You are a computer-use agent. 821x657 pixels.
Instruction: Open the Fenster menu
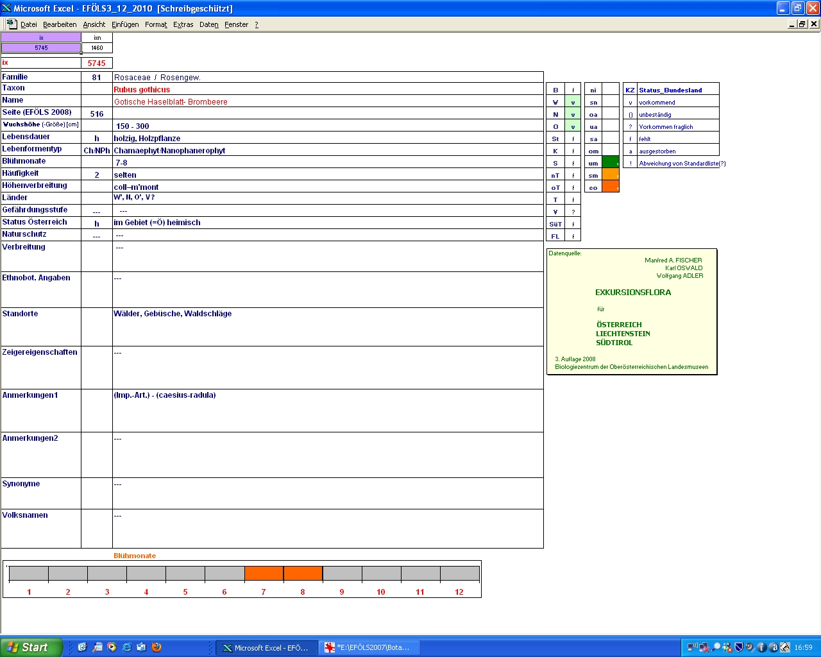click(x=237, y=24)
